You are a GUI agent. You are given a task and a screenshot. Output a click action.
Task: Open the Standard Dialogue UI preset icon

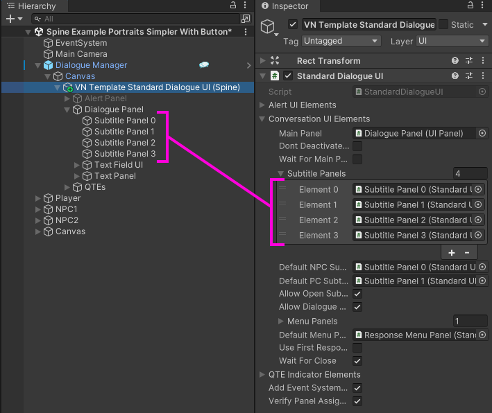point(469,76)
